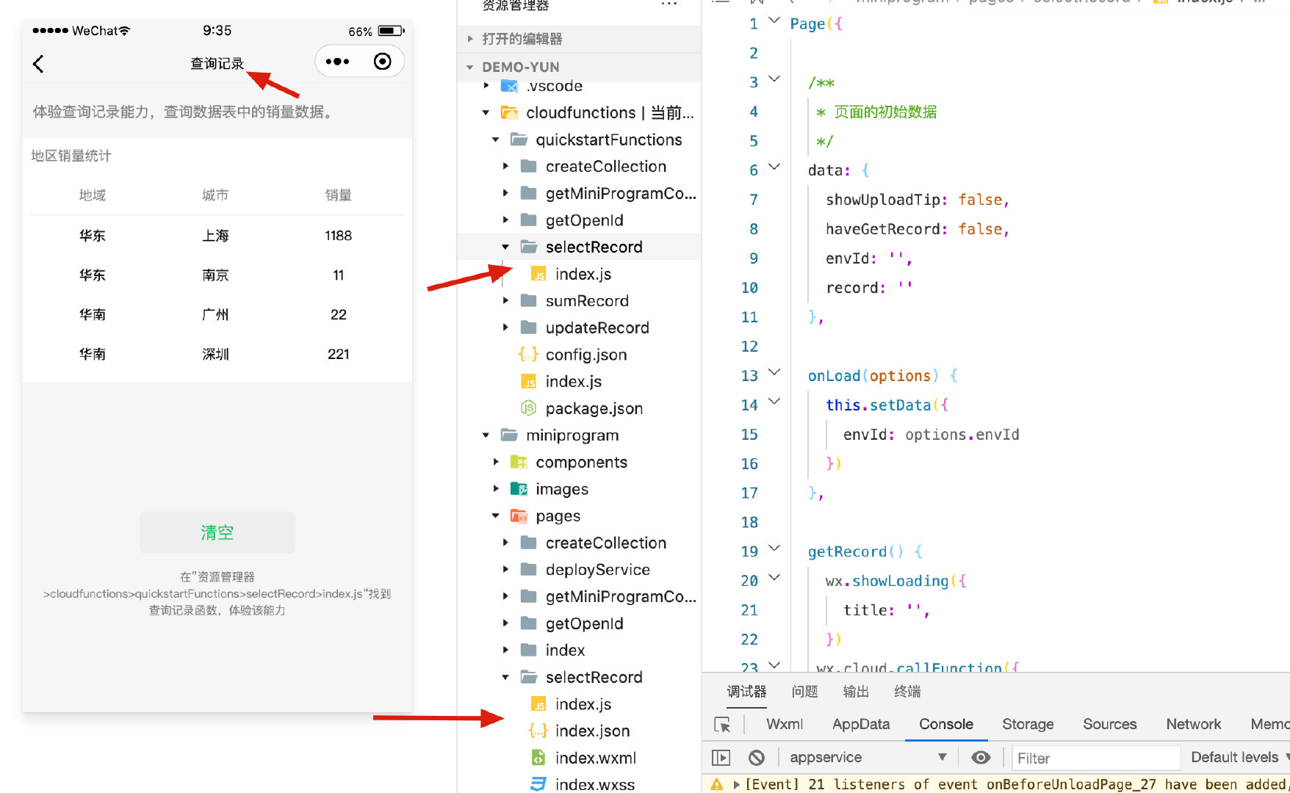Image resolution: width=1290 pixels, height=793 pixels.
Task: Click the 1188 sales value
Action: 338,236
